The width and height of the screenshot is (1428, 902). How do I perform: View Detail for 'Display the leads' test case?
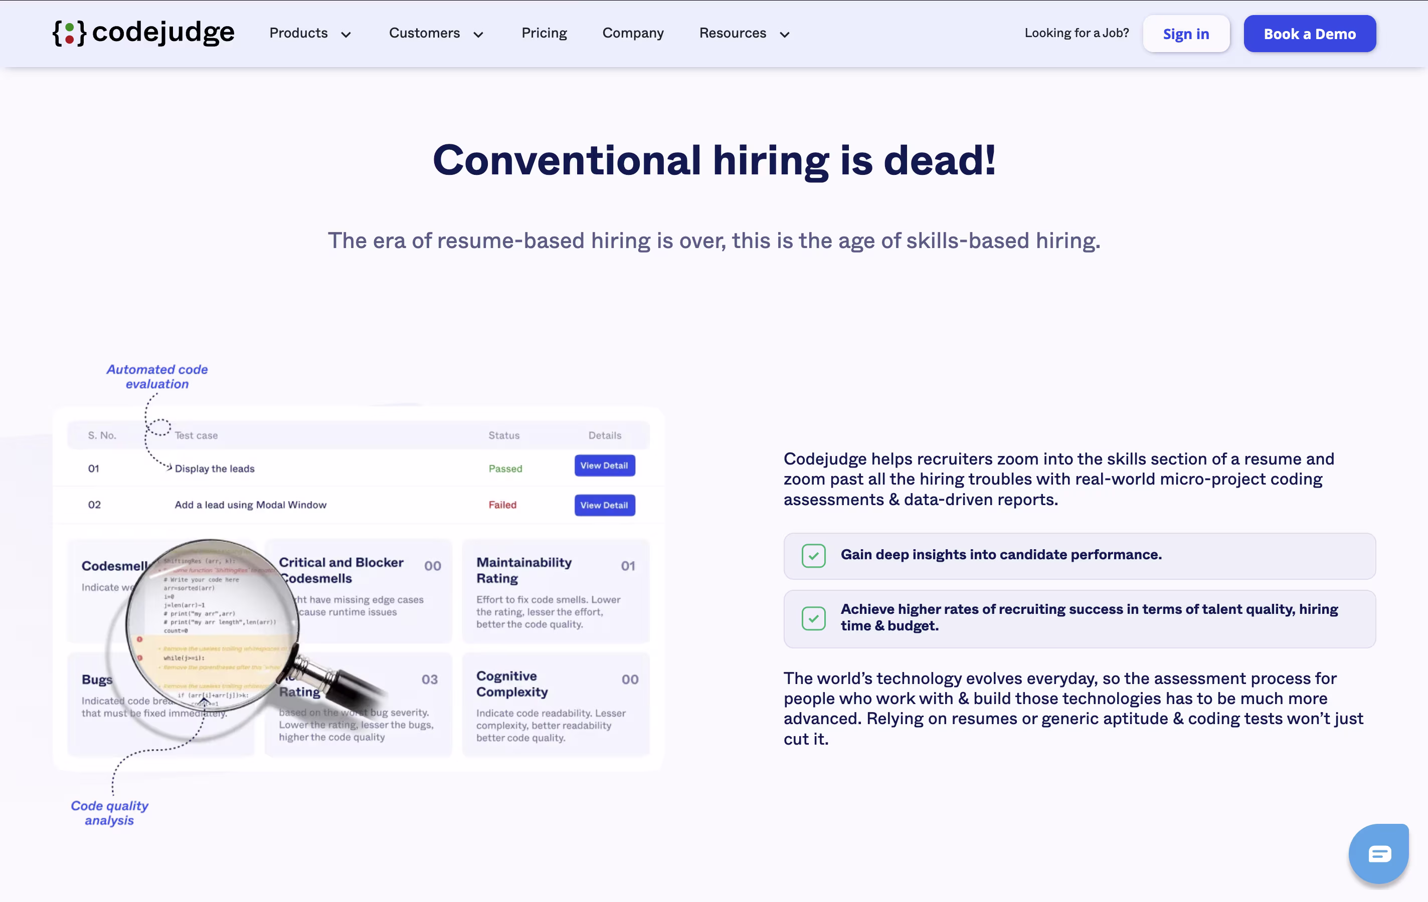coord(604,465)
